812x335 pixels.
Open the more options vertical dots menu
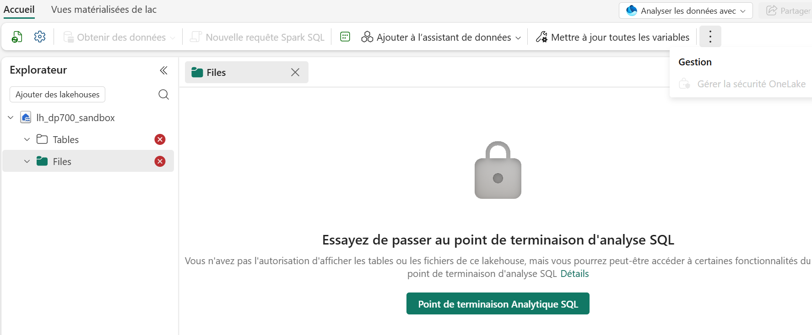710,37
